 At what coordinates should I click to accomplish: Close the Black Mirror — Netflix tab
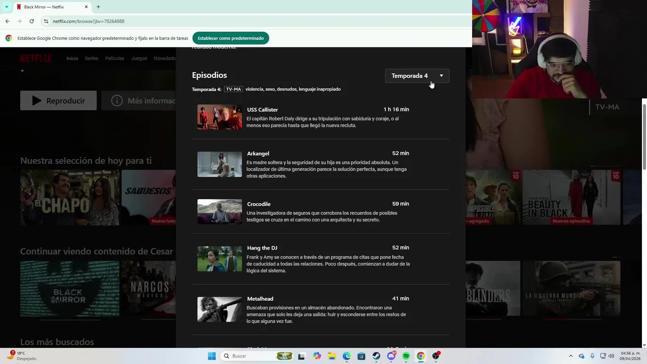pyautogui.click(x=86, y=7)
